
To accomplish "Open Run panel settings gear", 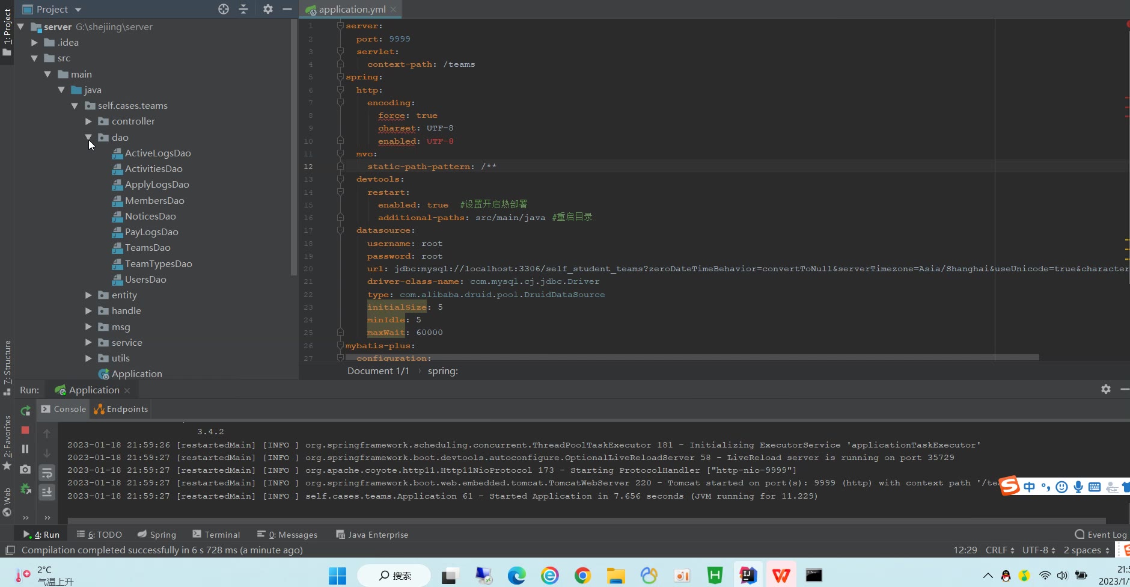I will pos(1106,389).
